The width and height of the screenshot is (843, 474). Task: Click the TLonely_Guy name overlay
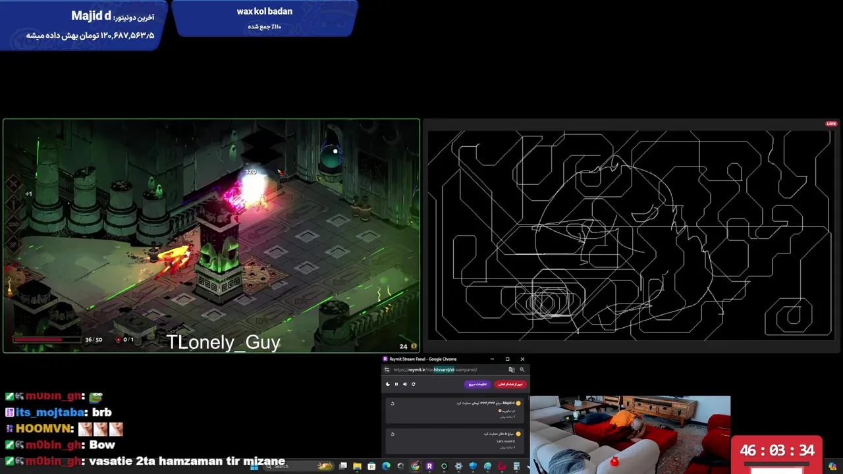point(223,342)
